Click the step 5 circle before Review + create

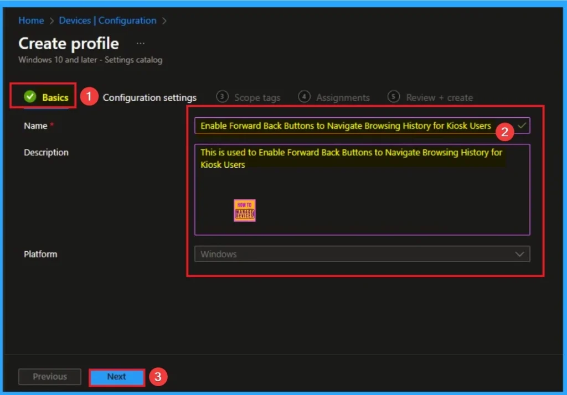[x=394, y=97]
